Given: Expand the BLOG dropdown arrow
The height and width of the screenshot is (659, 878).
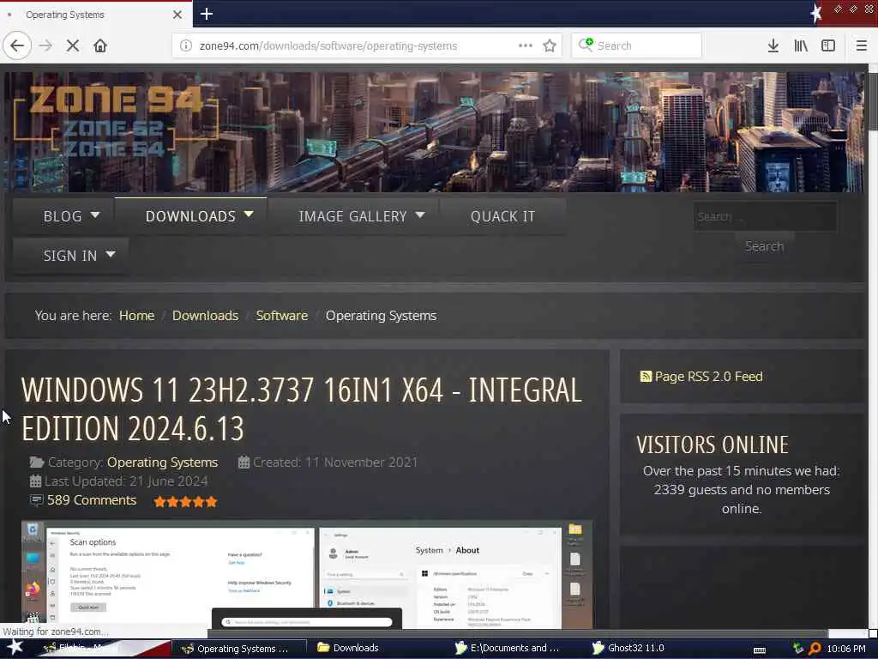Looking at the screenshot, I should point(95,215).
